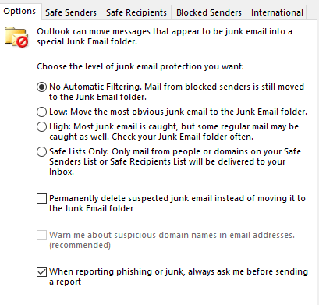
Task: Select the International tab
Action: click(277, 12)
